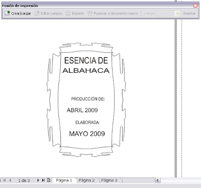Image resolution: width=201 pixels, height=188 pixels.
Task: Click the horizontal scrollbar left arrow
Action: coord(158,180)
